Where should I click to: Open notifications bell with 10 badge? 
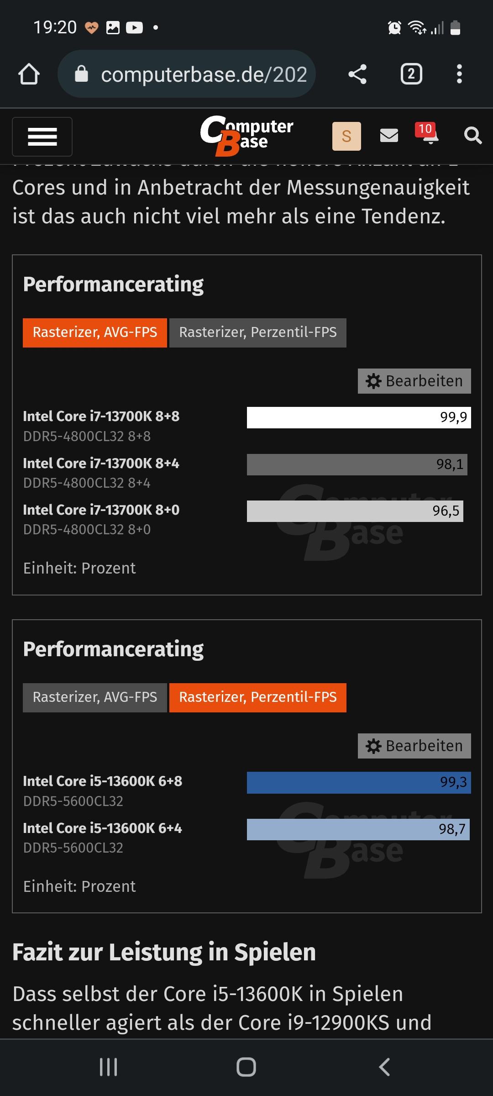pyautogui.click(x=428, y=134)
